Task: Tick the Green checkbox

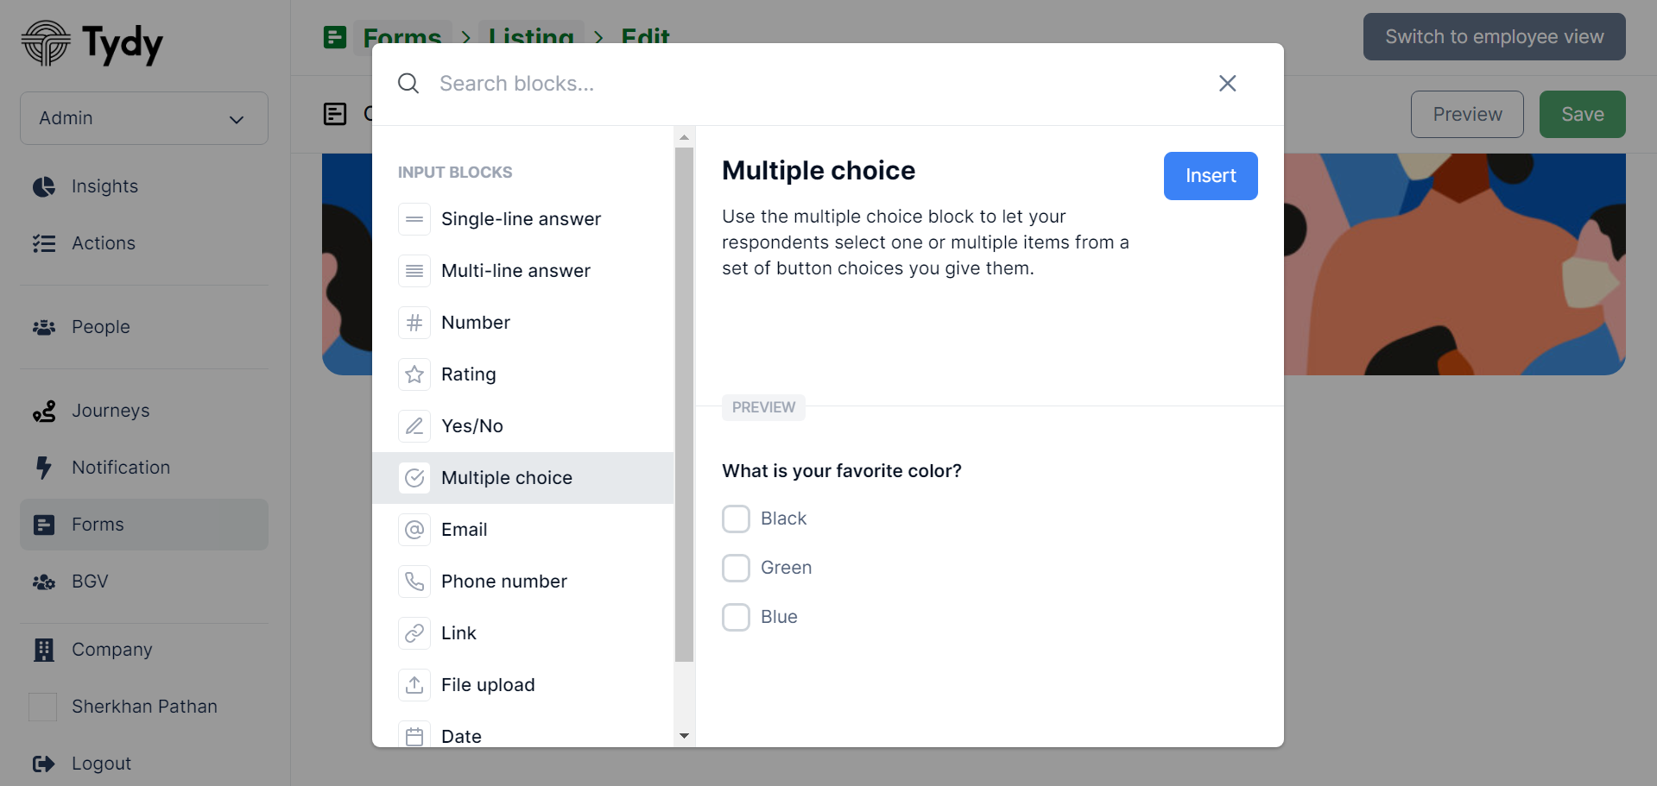Action: coord(736,569)
